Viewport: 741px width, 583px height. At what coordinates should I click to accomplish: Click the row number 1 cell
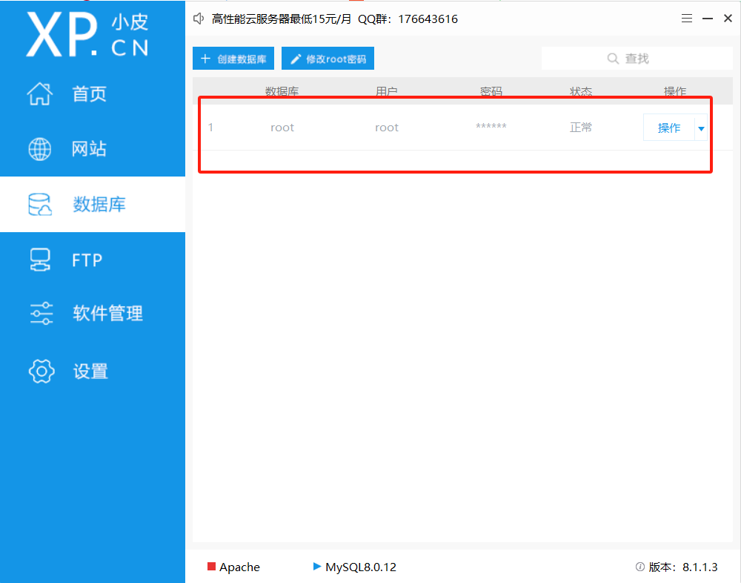click(210, 128)
